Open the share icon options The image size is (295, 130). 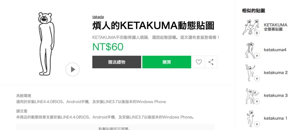pyautogui.click(x=211, y=62)
